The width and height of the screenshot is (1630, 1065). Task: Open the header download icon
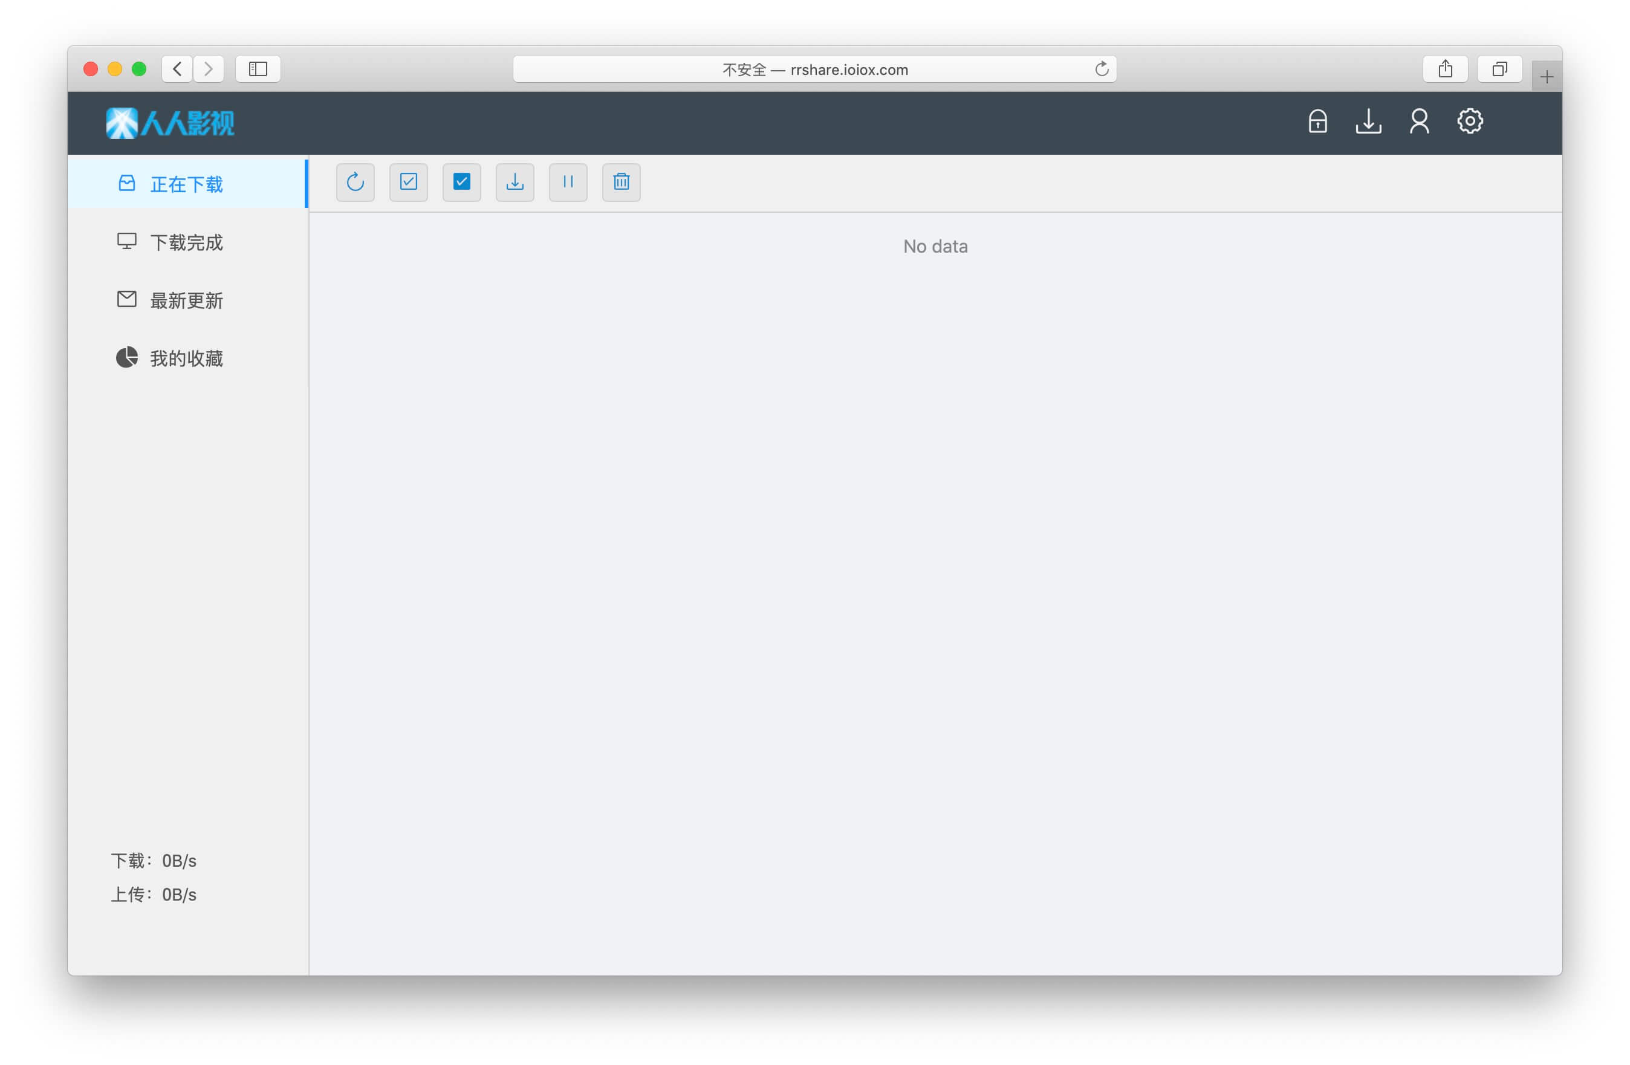[1368, 122]
